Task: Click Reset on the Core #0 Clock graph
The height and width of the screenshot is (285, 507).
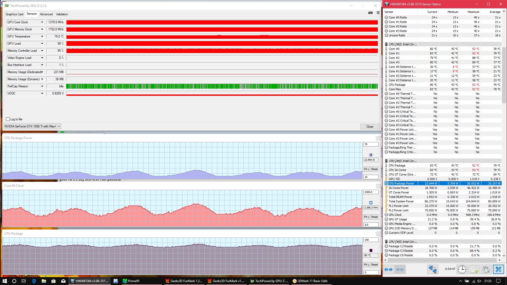Action: pos(374,217)
